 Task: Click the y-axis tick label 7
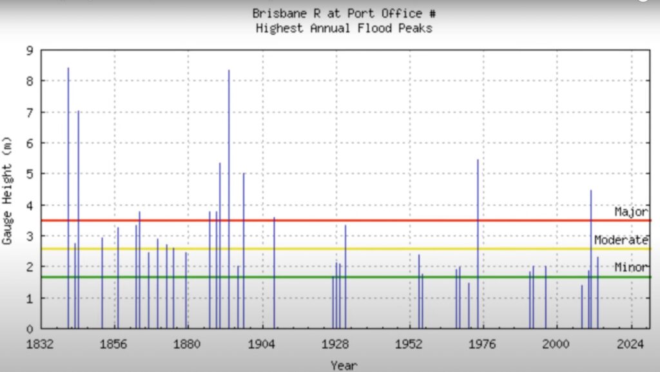[x=30, y=112]
